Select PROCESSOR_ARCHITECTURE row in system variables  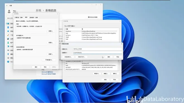[91, 69]
